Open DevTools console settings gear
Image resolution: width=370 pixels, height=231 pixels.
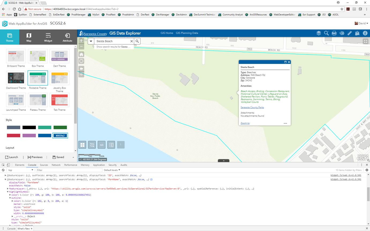[367, 170]
